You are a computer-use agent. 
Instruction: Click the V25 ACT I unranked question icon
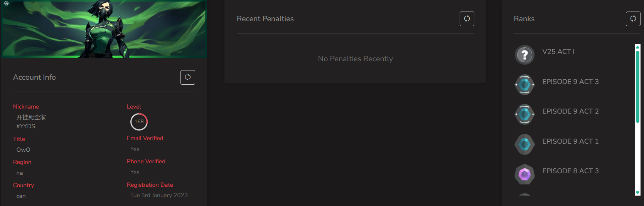[524, 55]
